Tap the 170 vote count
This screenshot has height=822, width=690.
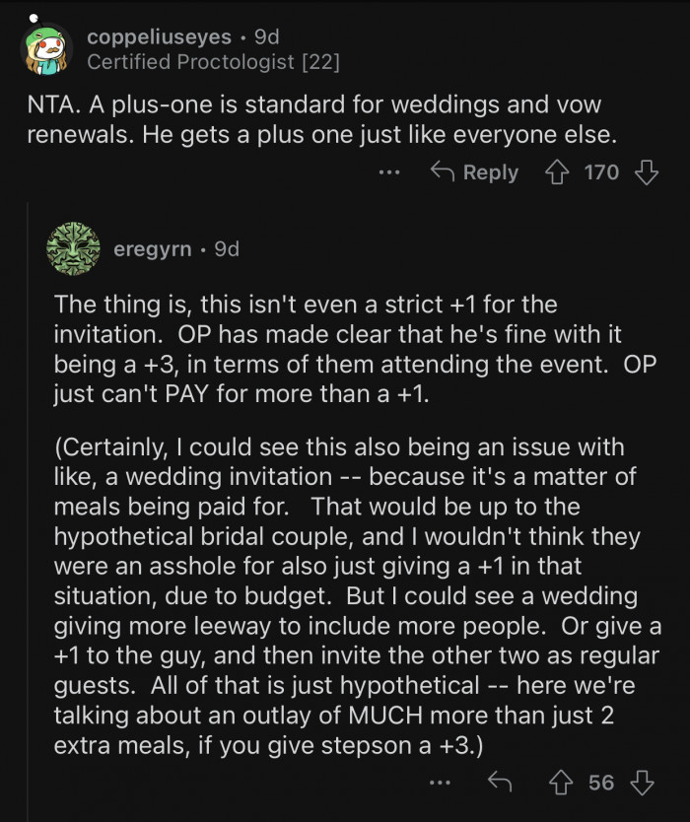point(601,172)
